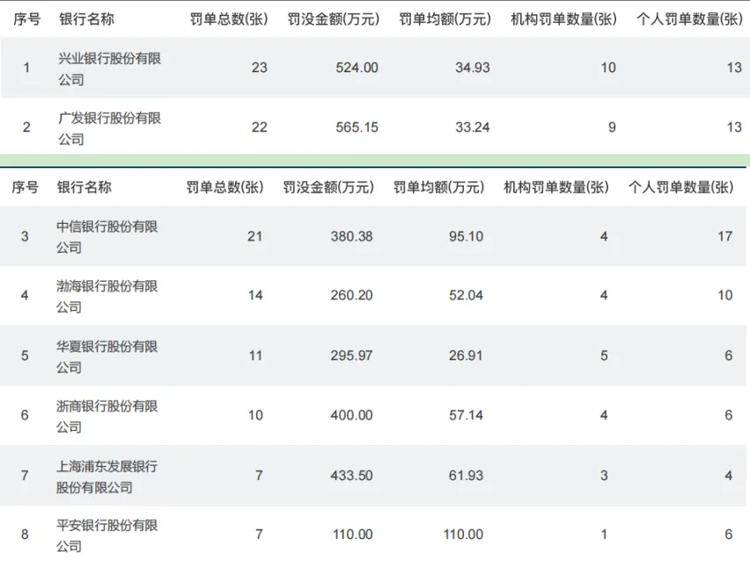
Task: Select 广发银行股份有限公司 bank name
Action: coord(109,129)
